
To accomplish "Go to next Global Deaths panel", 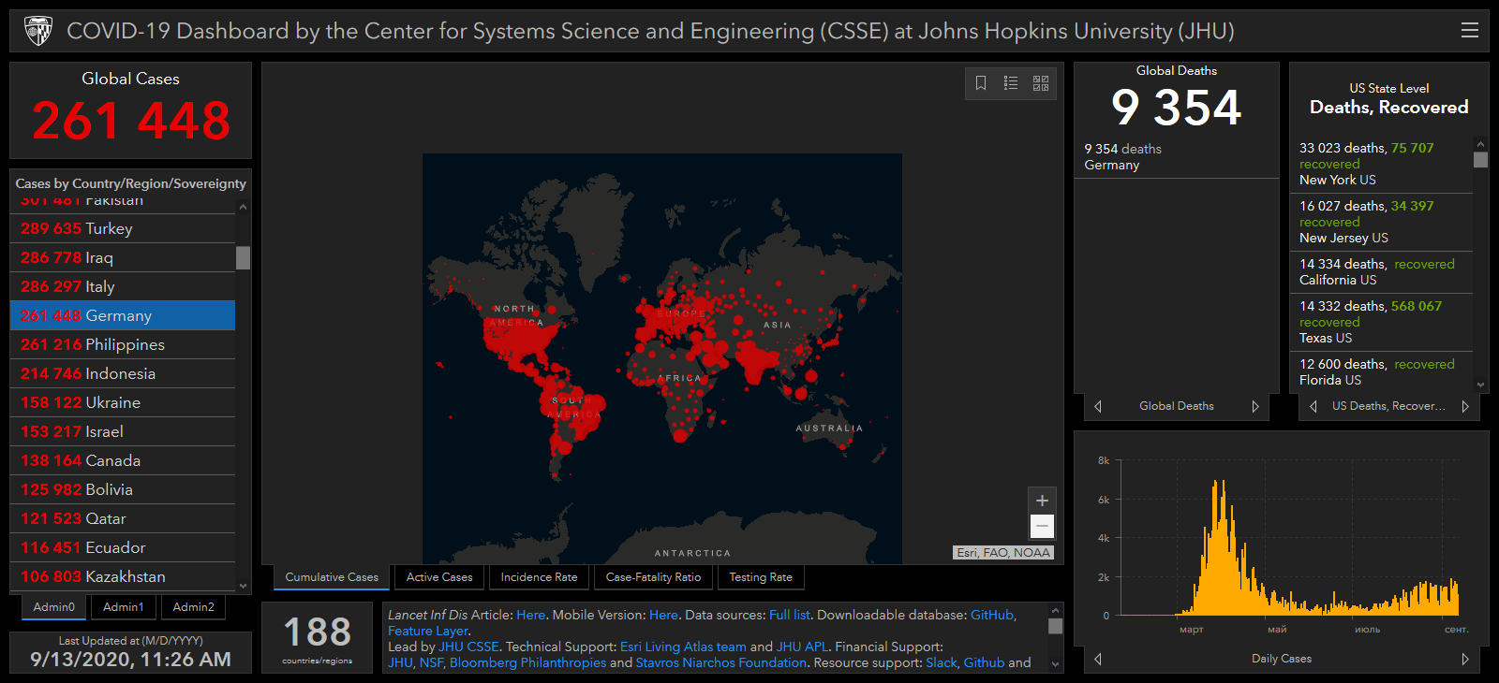I will [1255, 406].
